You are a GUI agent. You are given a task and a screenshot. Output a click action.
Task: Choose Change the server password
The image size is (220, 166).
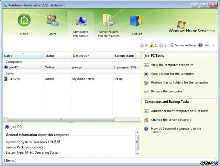click(x=171, y=120)
